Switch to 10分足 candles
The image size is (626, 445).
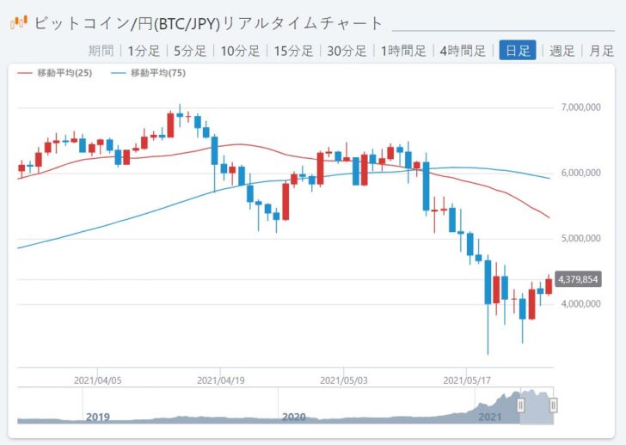click(240, 51)
